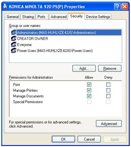Click the Manage Printers permission label
The height and width of the screenshot is (147, 131).
[x=25, y=90]
